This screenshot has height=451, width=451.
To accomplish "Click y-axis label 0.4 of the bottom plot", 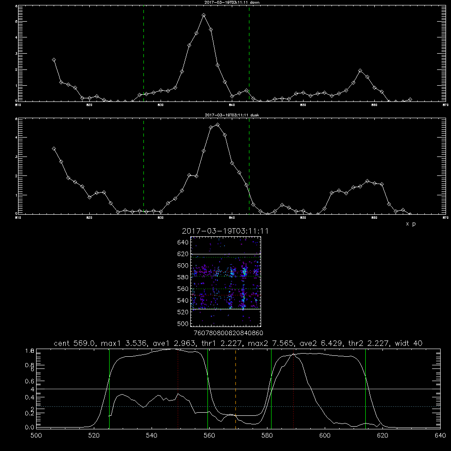I will point(30,397).
